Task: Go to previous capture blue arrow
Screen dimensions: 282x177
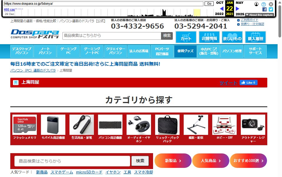Action: point(222,9)
